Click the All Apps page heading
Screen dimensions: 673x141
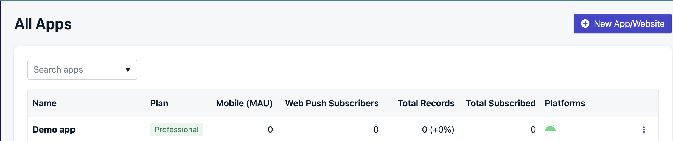43,24
